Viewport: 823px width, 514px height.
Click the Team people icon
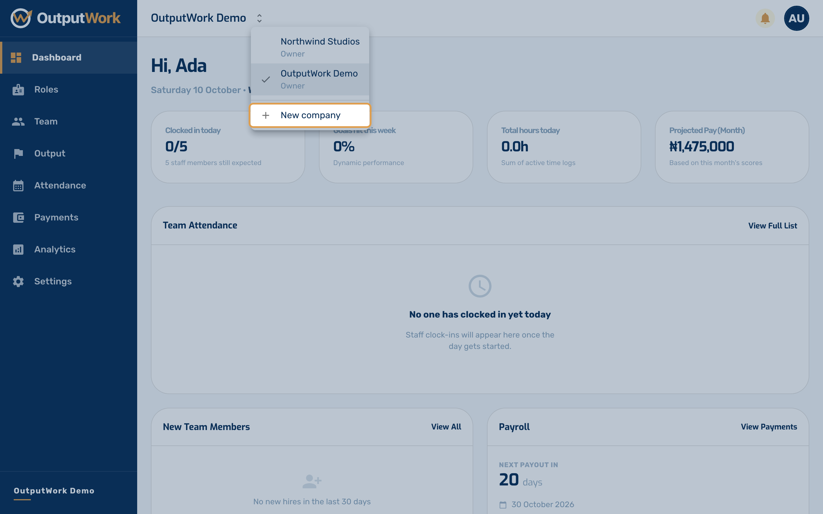[x=18, y=122]
